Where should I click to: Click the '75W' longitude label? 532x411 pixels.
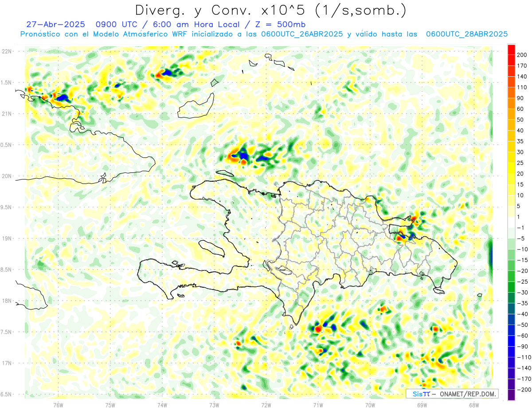[x=110, y=405]
